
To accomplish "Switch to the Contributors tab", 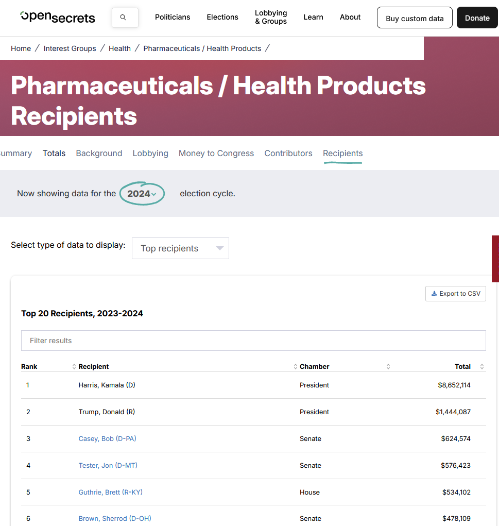I will [x=288, y=154].
